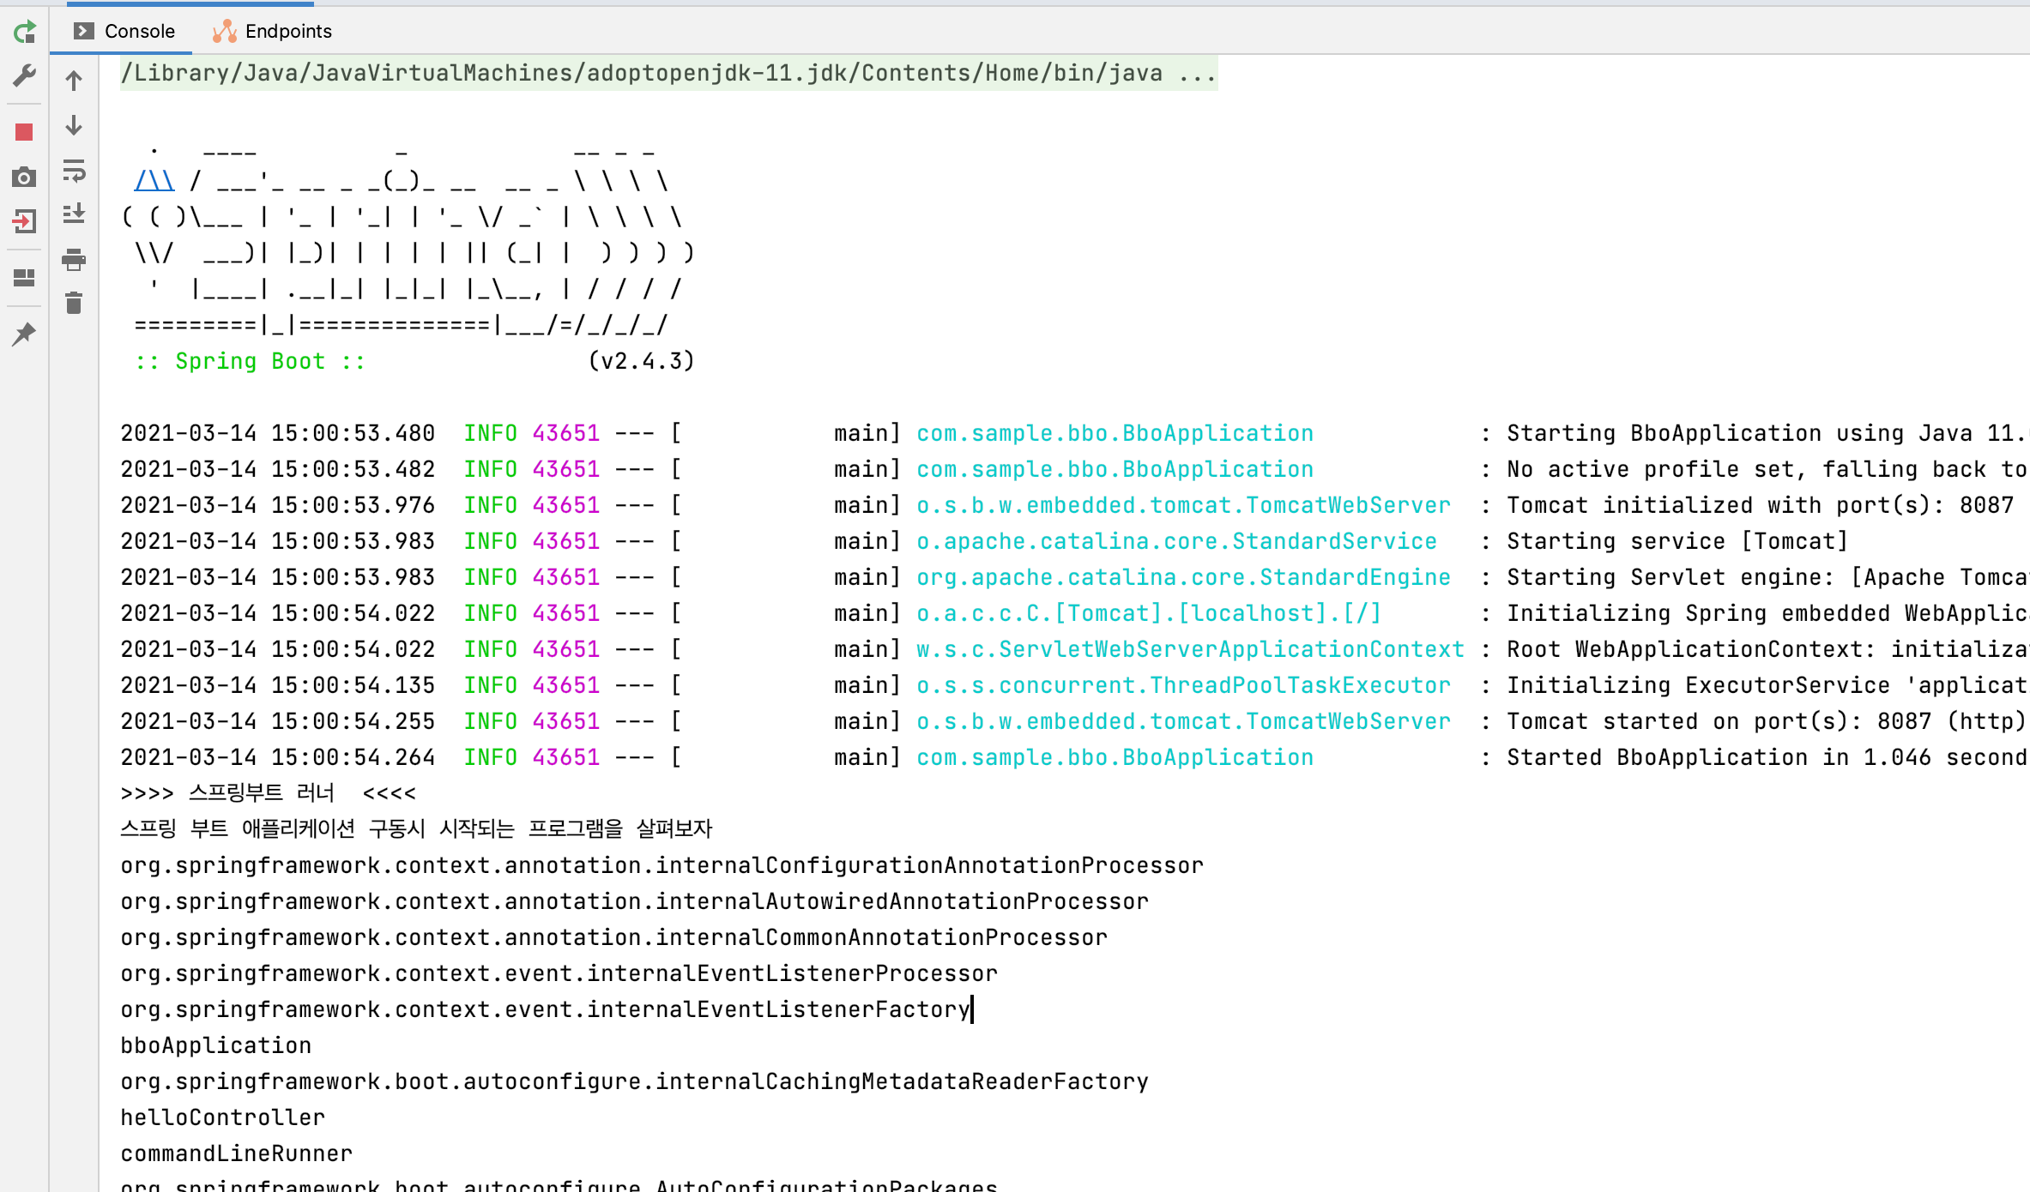Click the Exit application icon

(x=24, y=221)
